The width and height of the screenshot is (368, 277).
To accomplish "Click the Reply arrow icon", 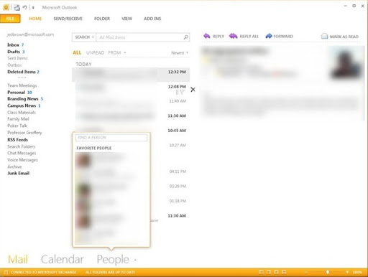I will 207,36.
